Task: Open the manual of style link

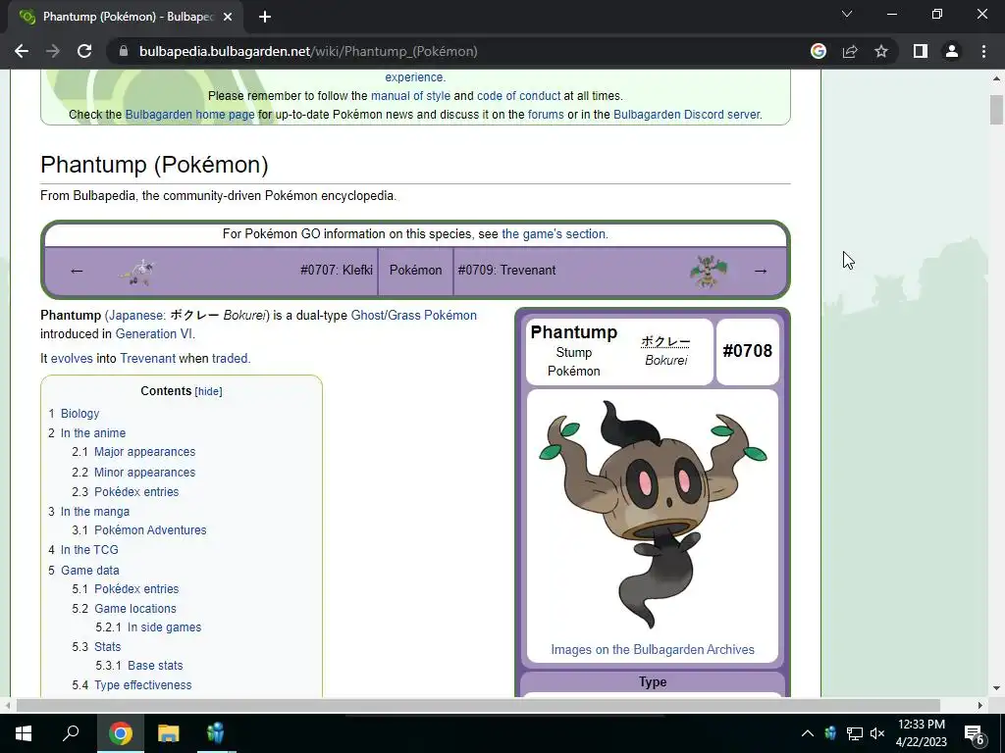Action: [410, 96]
